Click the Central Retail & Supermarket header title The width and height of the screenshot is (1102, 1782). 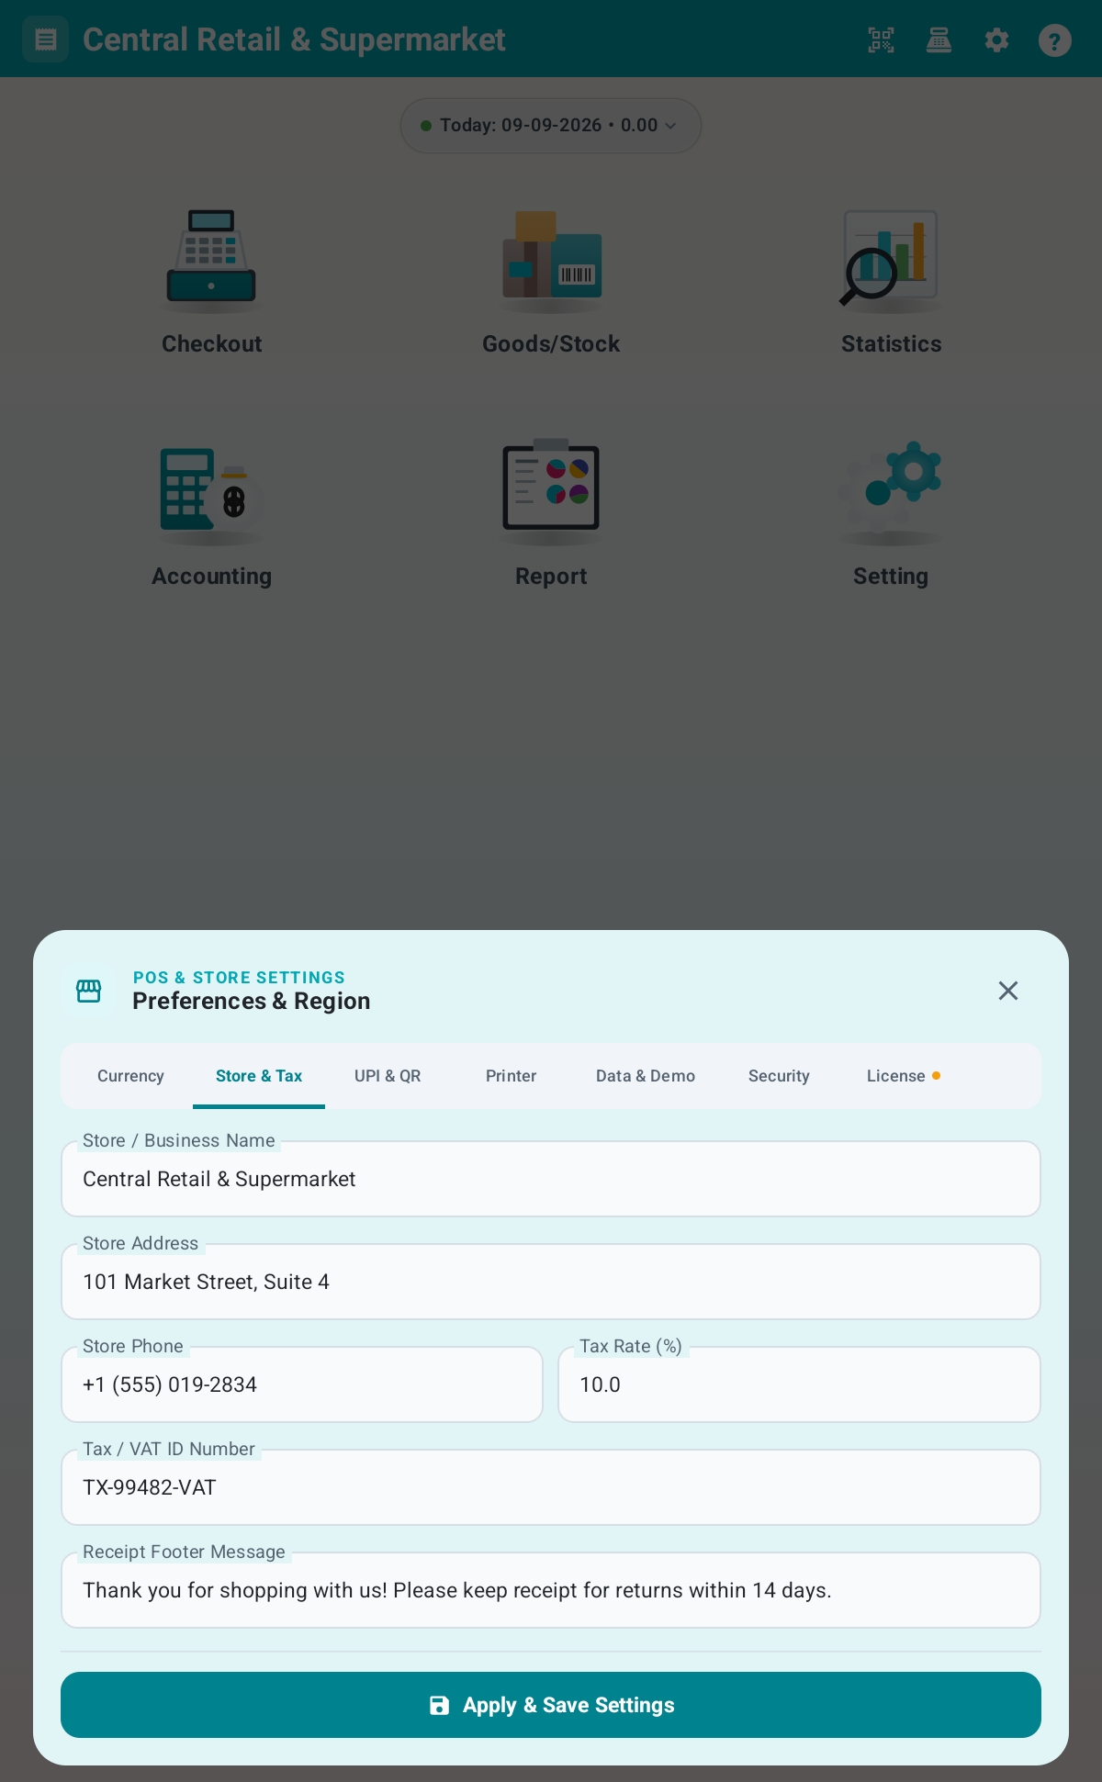pos(294,39)
